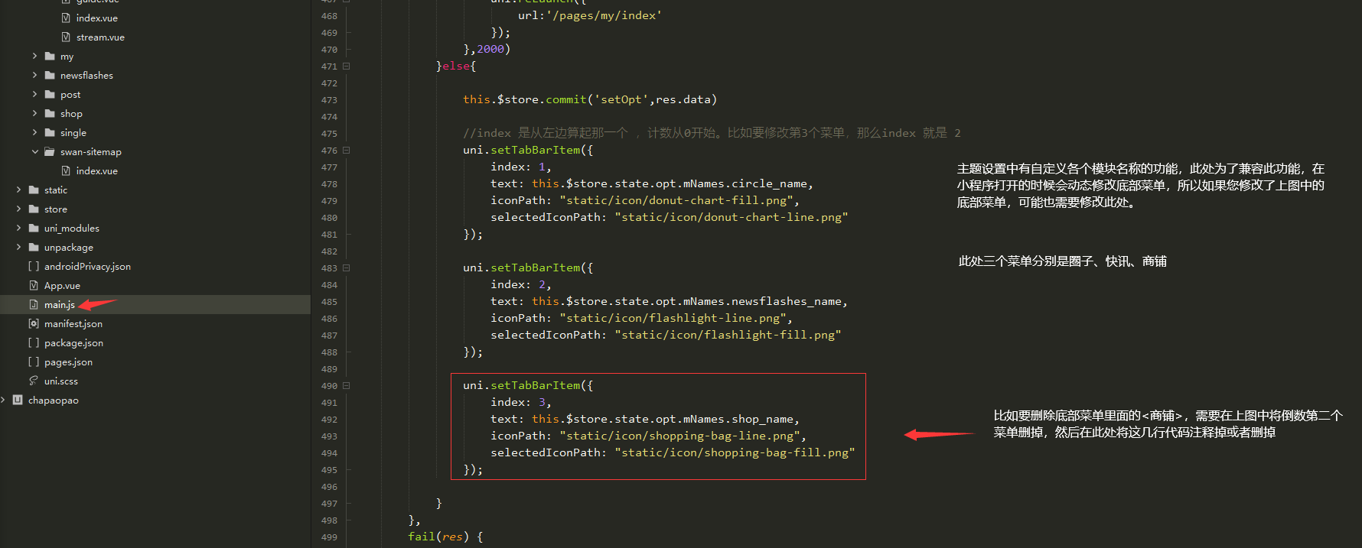The height and width of the screenshot is (548, 1362).
Task: Collapse the swan-sitemap folder chevron
Action: 34,152
